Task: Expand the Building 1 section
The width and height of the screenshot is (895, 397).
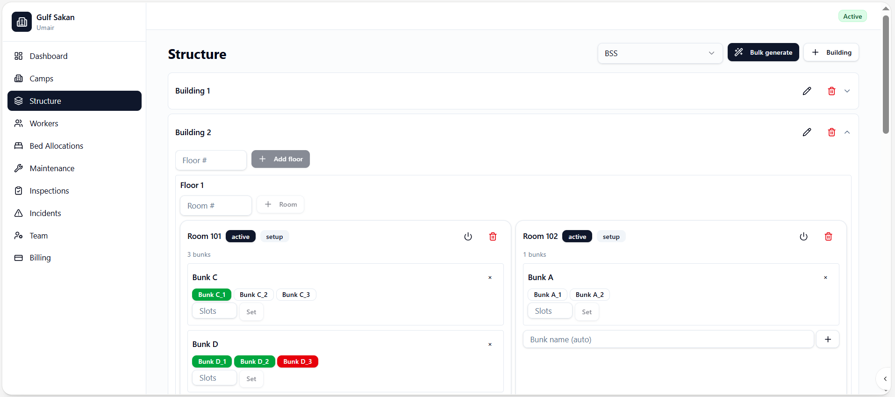Action: click(x=847, y=91)
